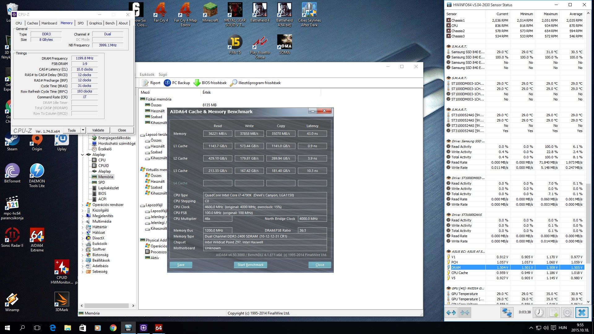Select Lapkakészlet tree item
The width and height of the screenshot is (594, 334).
(x=108, y=188)
